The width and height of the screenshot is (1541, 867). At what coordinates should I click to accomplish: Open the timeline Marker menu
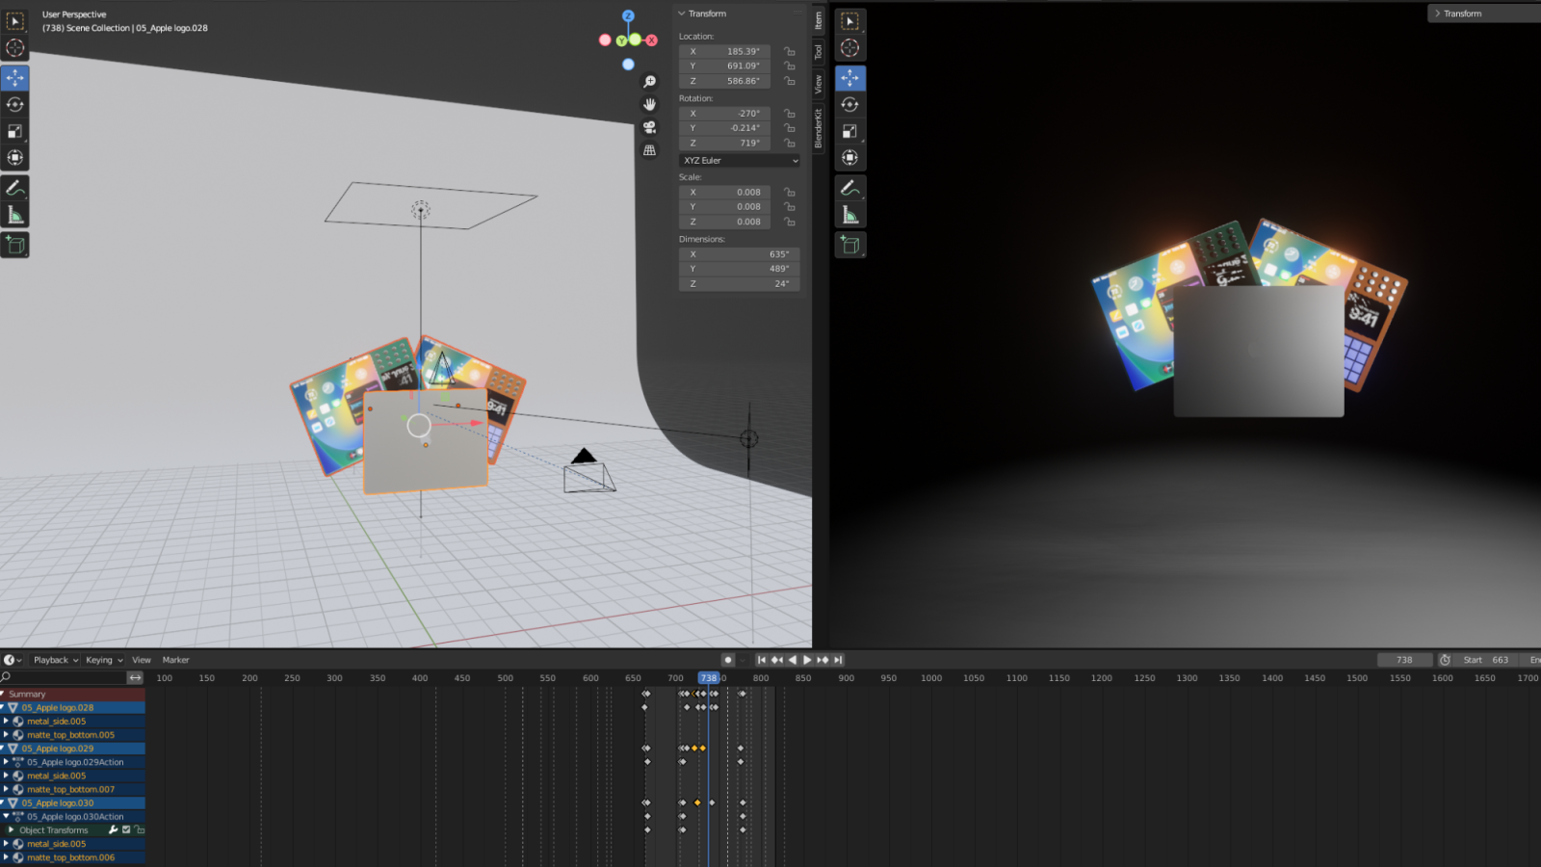click(176, 660)
